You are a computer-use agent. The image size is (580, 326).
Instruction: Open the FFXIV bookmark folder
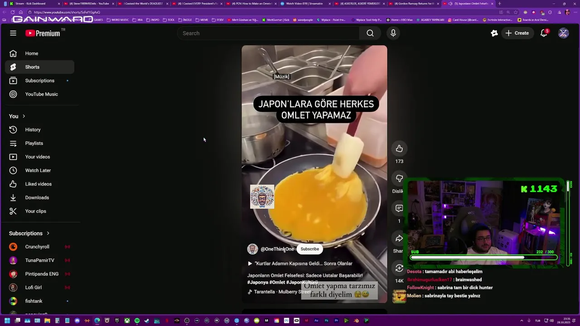pyautogui.click(x=217, y=20)
